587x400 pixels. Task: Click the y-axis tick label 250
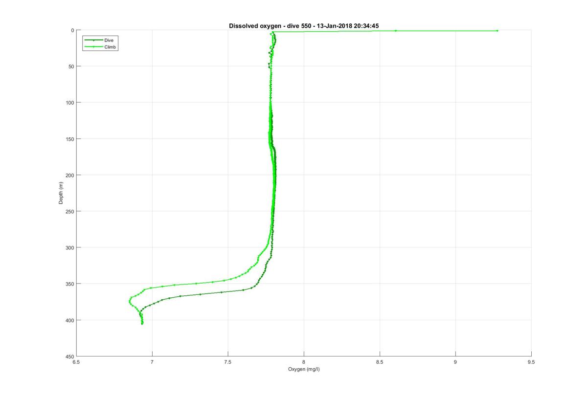(x=69, y=211)
